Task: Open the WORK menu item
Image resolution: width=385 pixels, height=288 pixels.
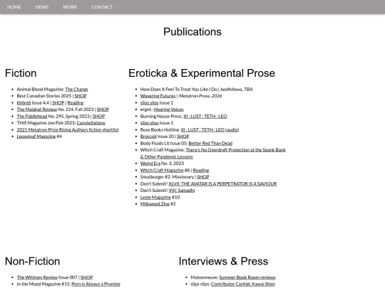Action: [70, 7]
